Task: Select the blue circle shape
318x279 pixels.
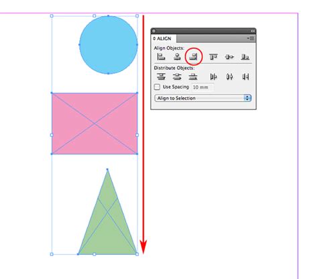Action: (x=109, y=45)
